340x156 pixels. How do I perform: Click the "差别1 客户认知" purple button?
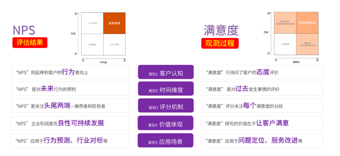pyautogui.click(x=165, y=72)
